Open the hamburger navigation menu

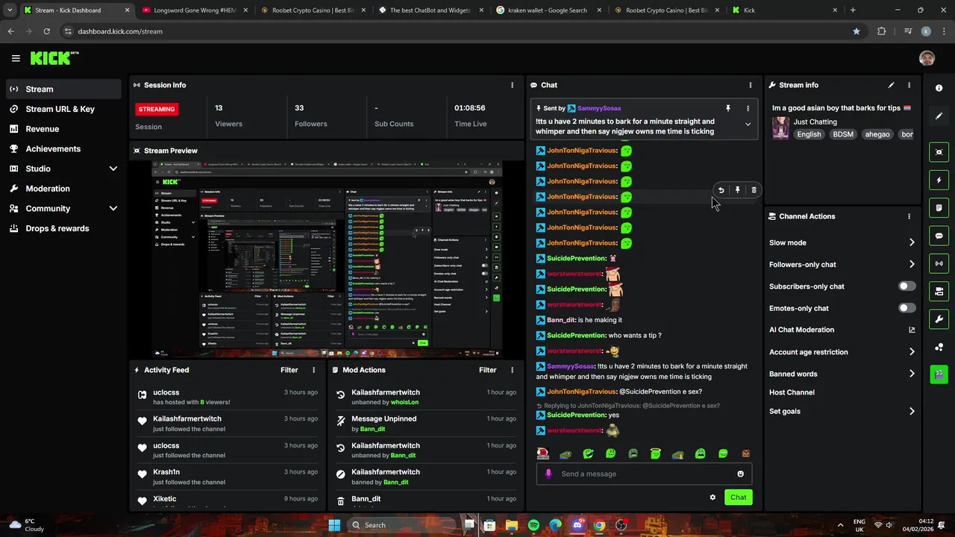16,58
